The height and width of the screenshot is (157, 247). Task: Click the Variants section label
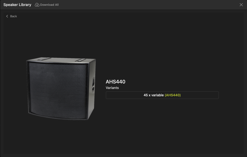click(112, 88)
